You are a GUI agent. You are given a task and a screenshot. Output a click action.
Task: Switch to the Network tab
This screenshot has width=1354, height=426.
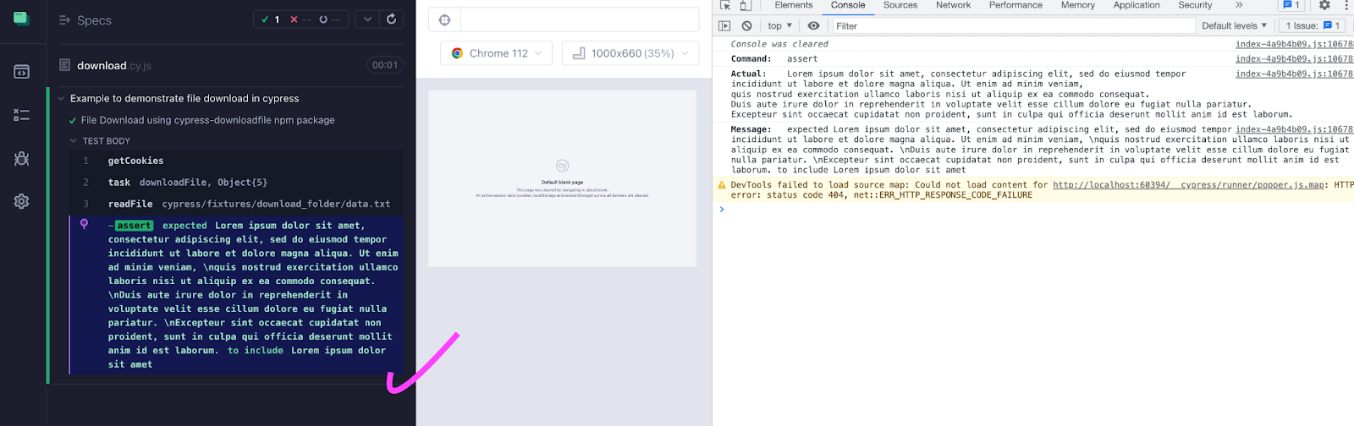[954, 5]
